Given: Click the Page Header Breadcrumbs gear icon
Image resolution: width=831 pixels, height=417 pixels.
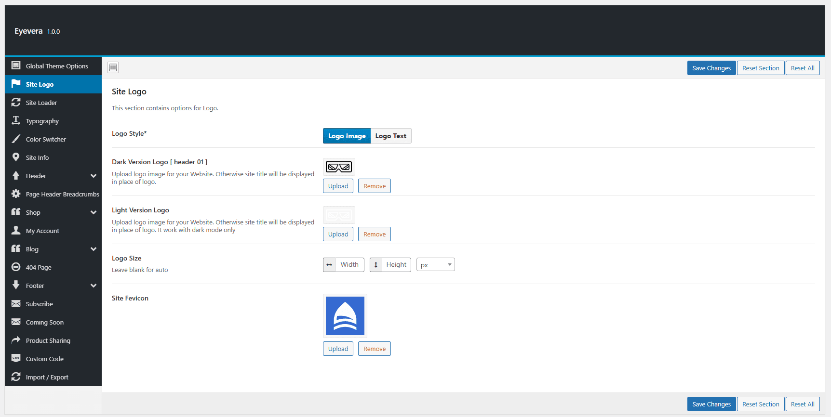Looking at the screenshot, I should 16,194.
